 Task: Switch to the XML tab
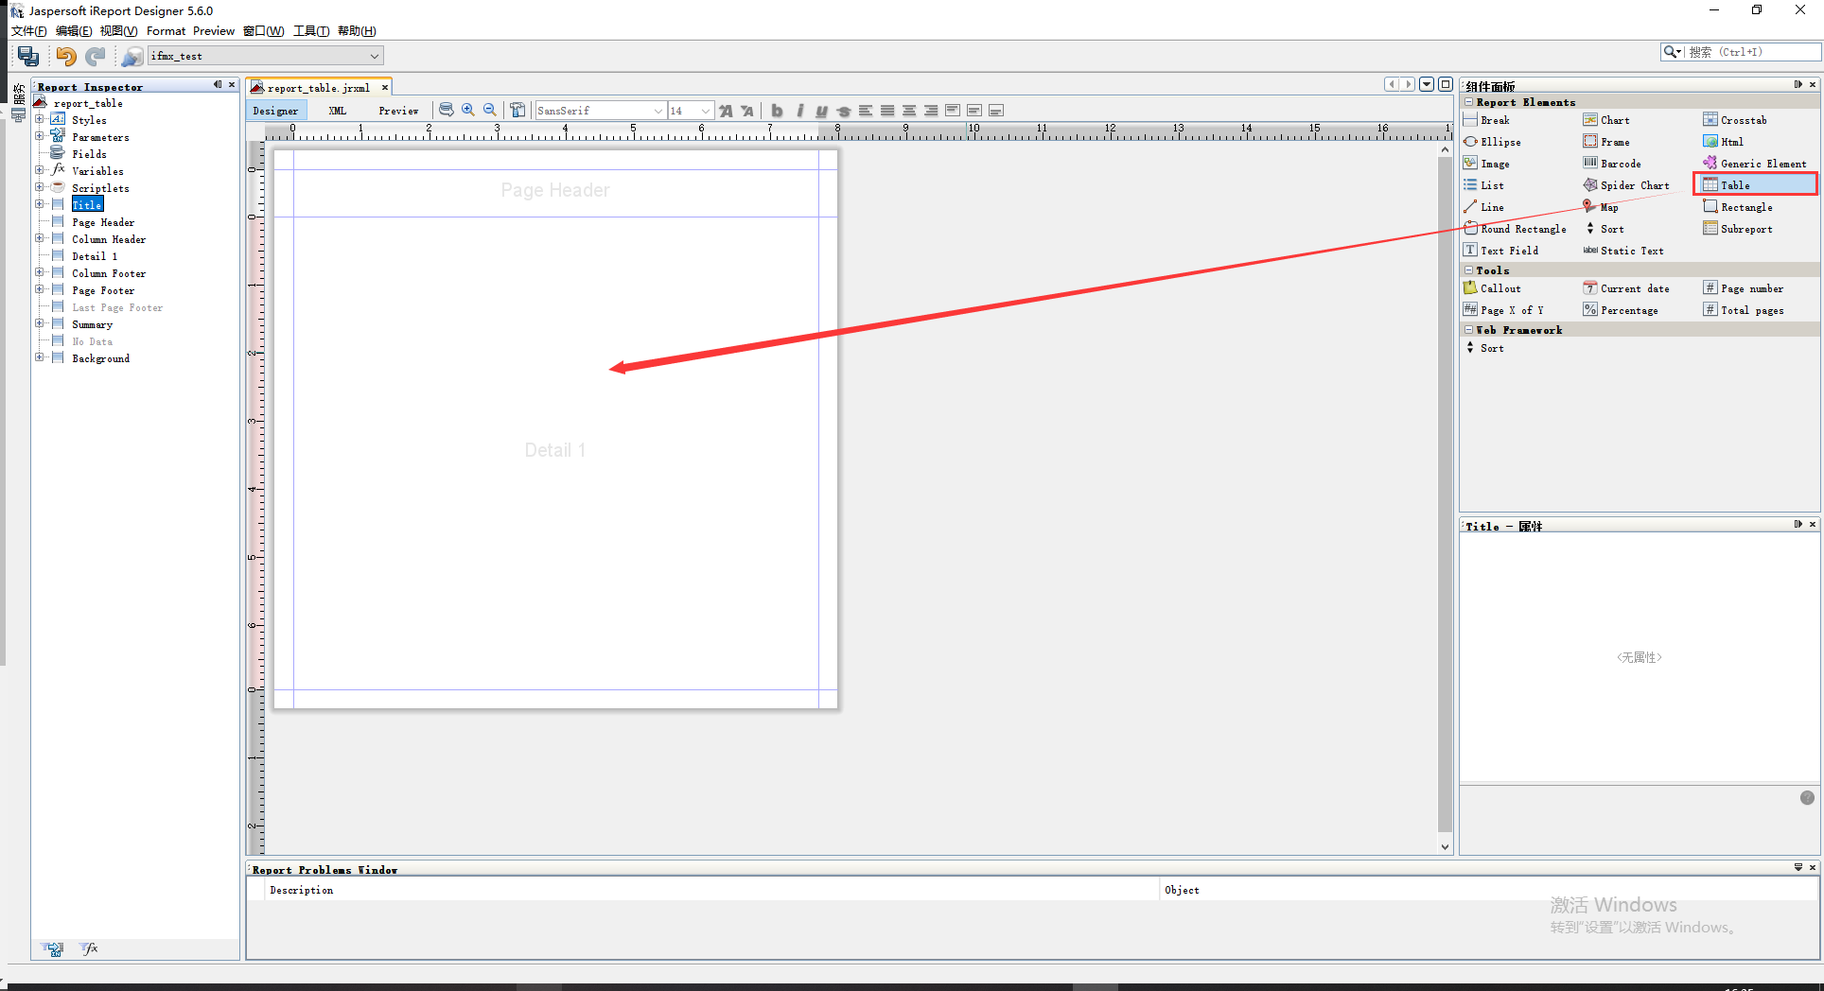(337, 111)
